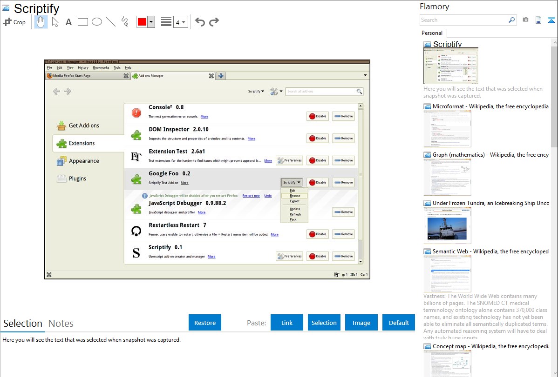The width and height of the screenshot is (558, 377).
Task: Pick the ellipse shape tool
Action: click(97, 22)
